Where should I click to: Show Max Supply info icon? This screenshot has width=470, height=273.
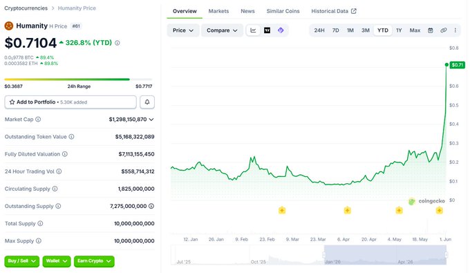[39, 241]
